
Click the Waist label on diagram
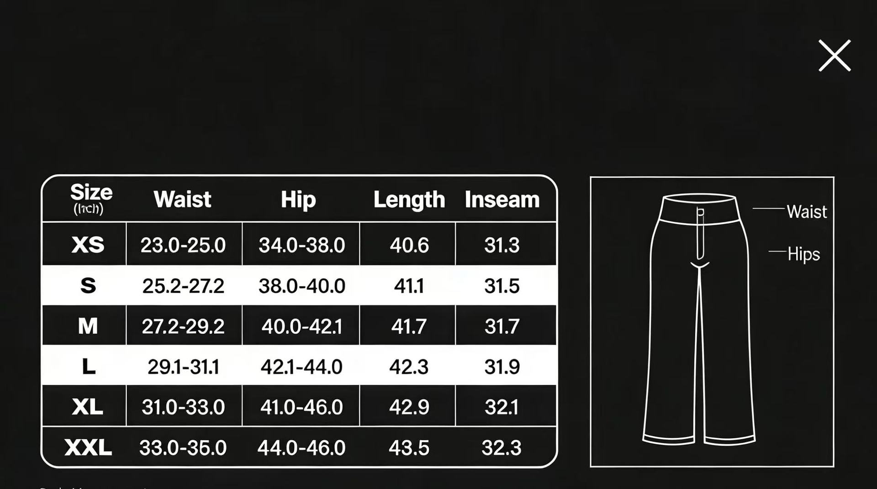tap(807, 212)
